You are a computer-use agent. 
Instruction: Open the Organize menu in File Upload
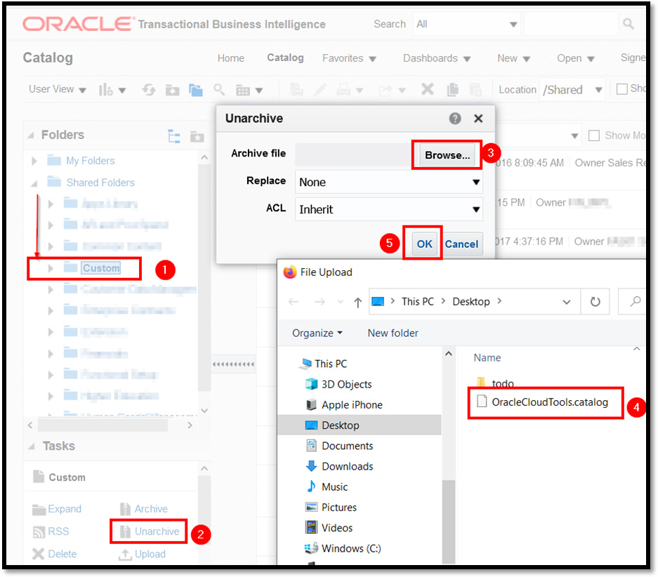[x=317, y=333]
